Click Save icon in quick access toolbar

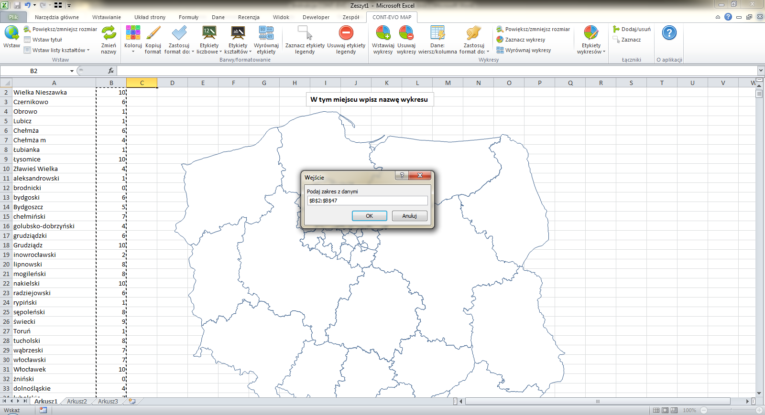17,5
